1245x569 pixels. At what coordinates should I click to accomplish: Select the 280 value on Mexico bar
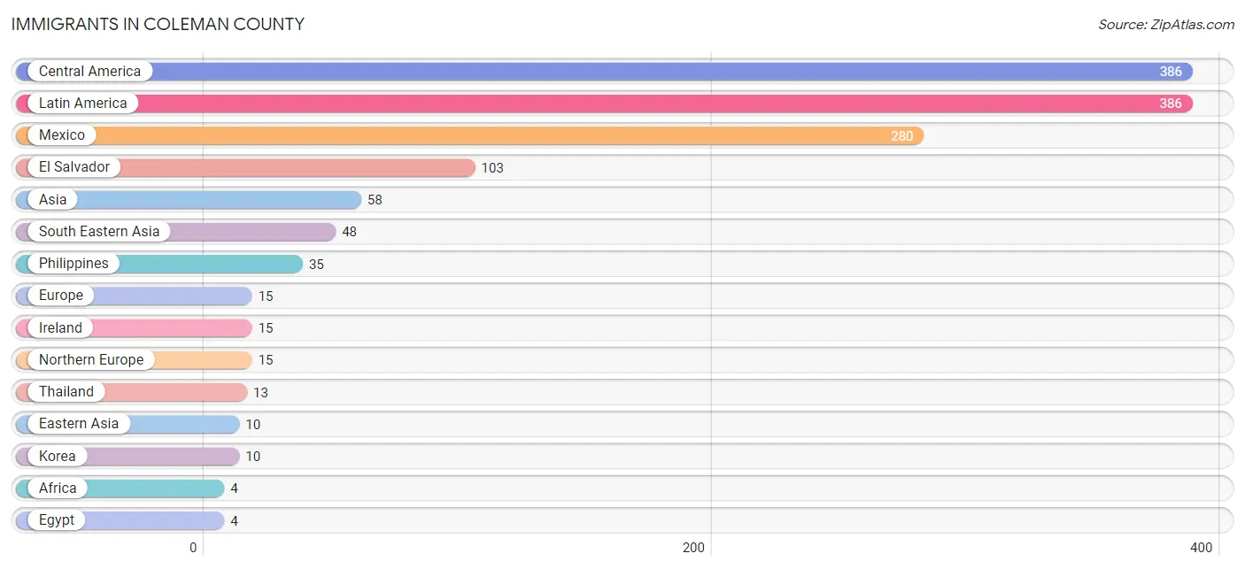tap(901, 135)
